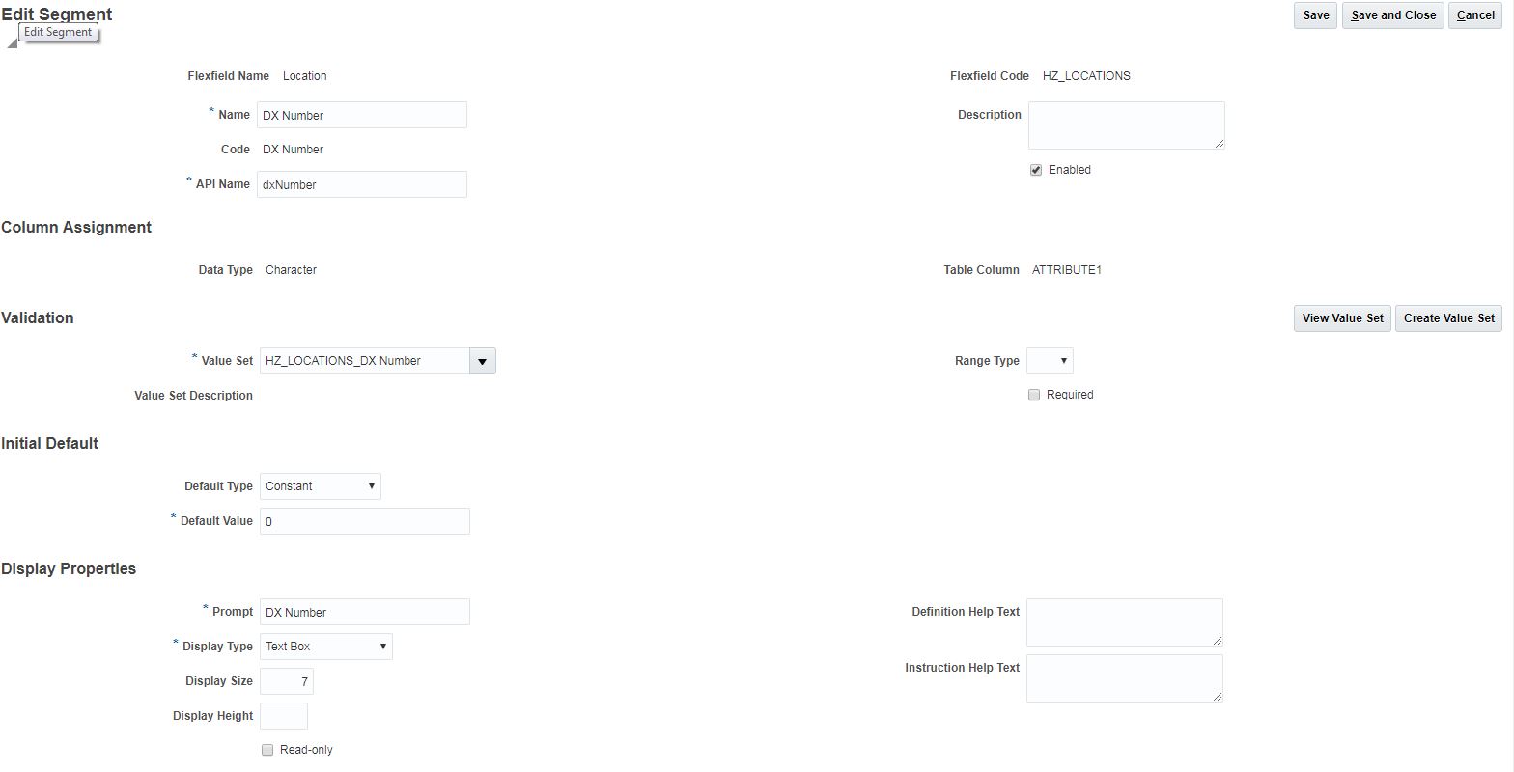The image size is (1514, 772).
Task: Click the Display Height field
Action: 283,715
